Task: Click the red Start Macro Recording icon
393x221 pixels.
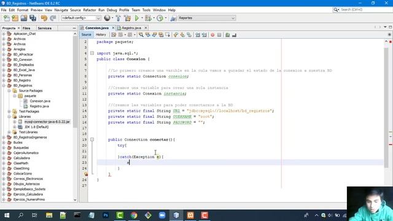Action: [x=212, y=35]
